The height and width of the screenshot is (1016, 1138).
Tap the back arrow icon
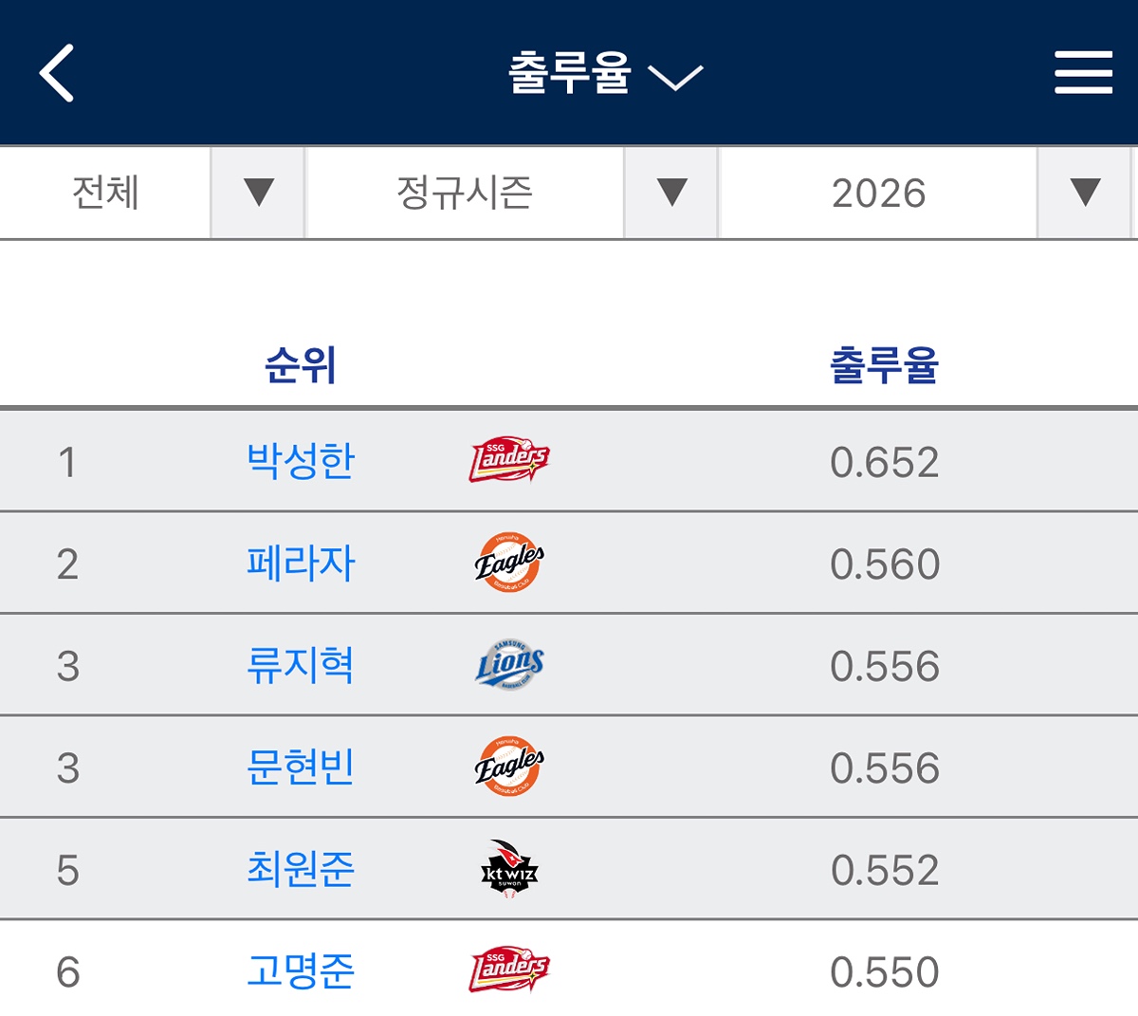pyautogui.click(x=57, y=73)
